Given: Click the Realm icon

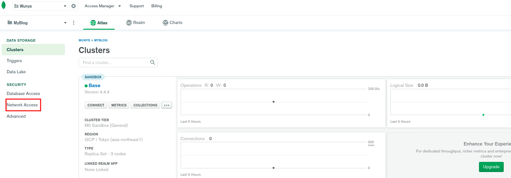Looking at the screenshot, I should [129, 23].
